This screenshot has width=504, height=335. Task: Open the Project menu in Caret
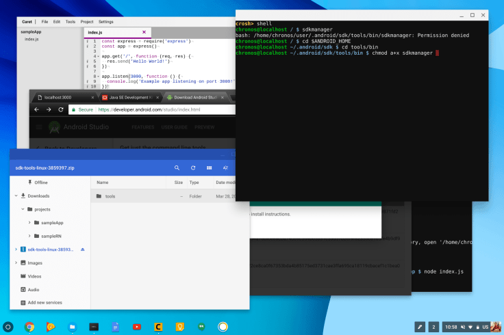click(87, 21)
